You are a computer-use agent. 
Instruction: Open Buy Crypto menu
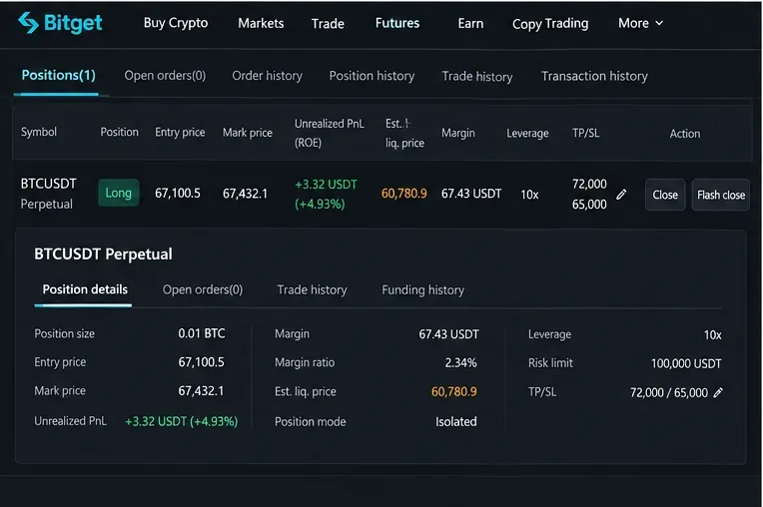176,23
